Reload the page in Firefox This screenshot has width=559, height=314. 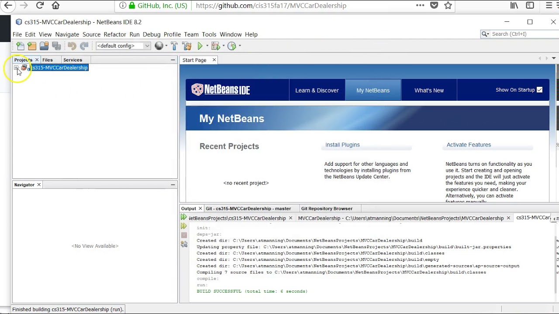pos(40,6)
